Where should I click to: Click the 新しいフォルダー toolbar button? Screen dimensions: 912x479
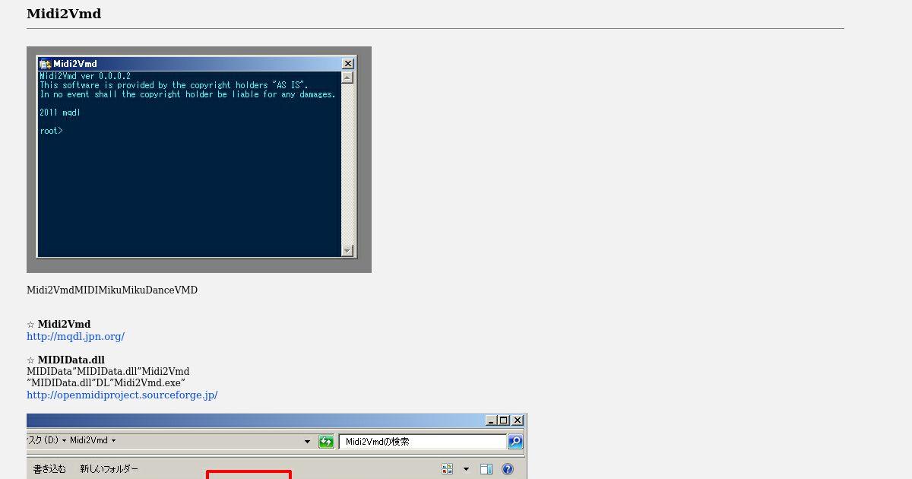click(x=109, y=469)
